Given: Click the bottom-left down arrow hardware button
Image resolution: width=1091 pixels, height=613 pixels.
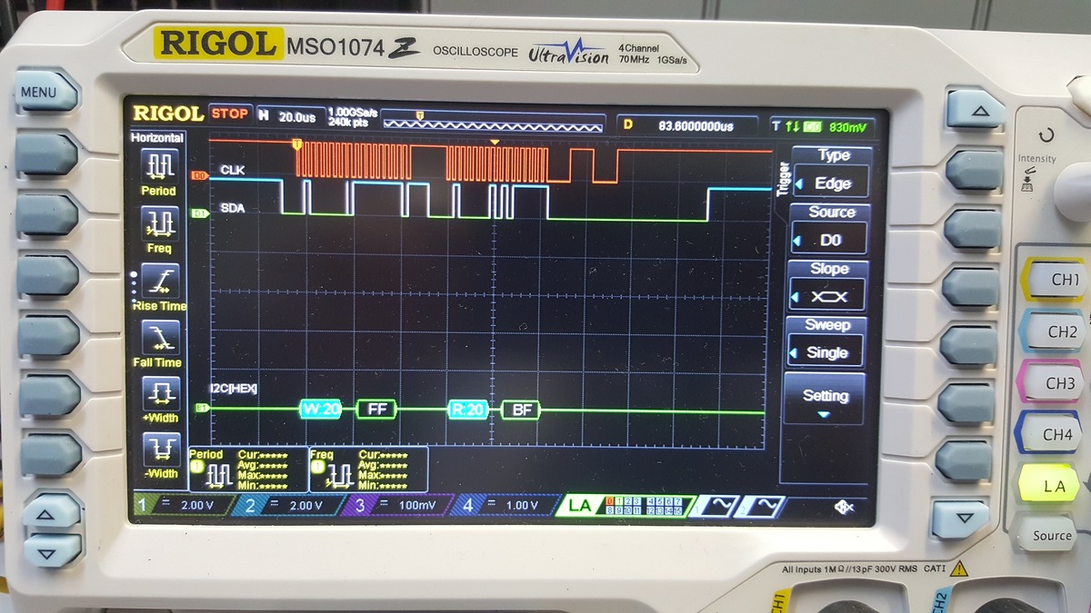Looking at the screenshot, I should (x=52, y=550).
